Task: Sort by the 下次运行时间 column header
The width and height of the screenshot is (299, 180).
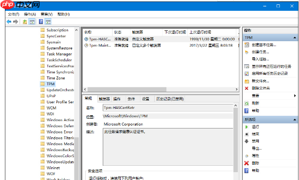Action: click(175, 32)
